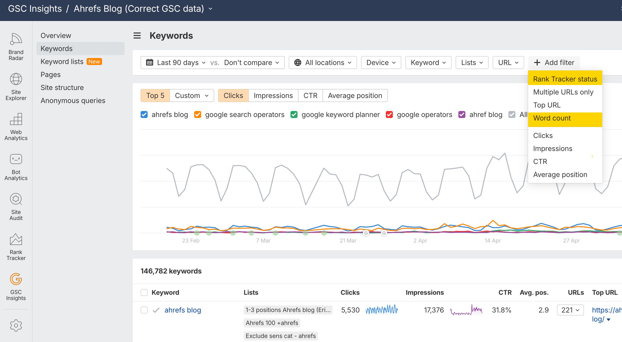Toggle the google keyword planner series checkbox
Image resolution: width=622 pixels, height=342 pixels.
294,114
